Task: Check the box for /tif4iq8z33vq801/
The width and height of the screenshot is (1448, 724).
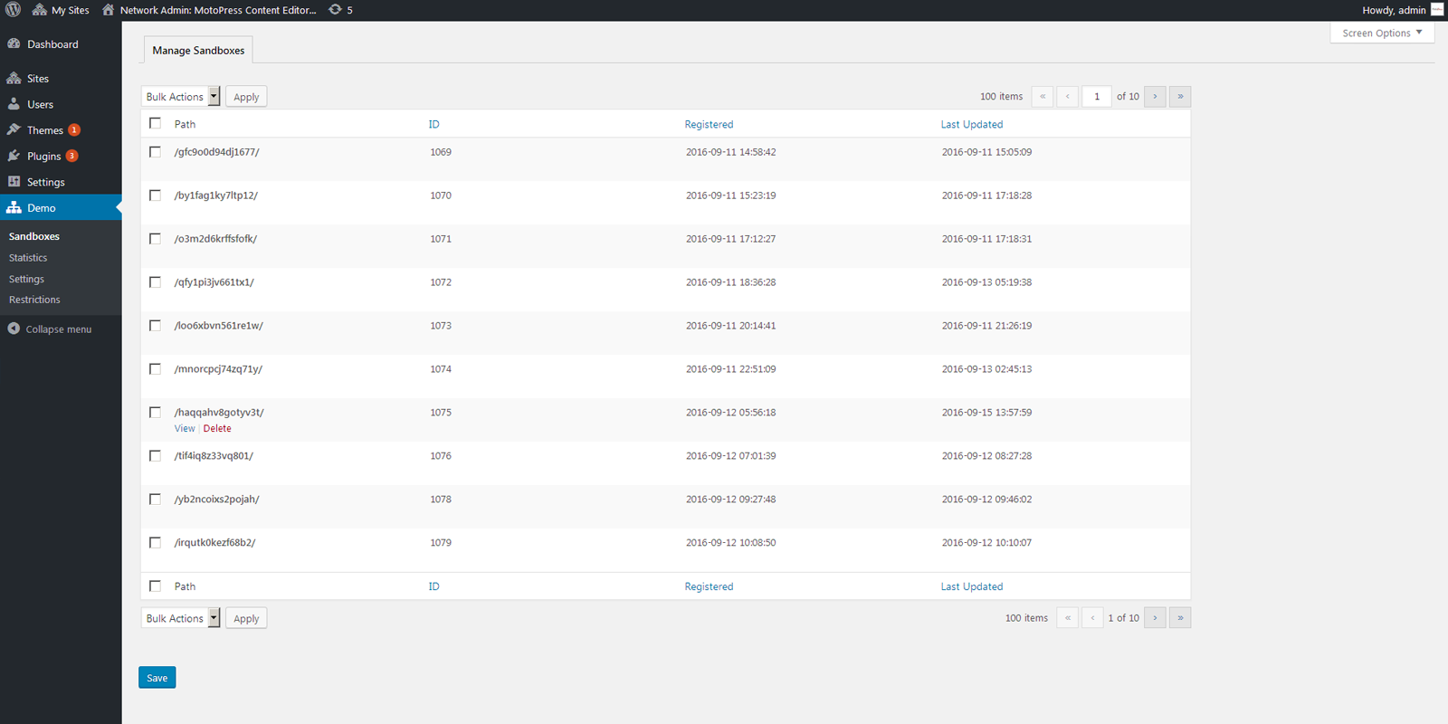Action: (155, 456)
